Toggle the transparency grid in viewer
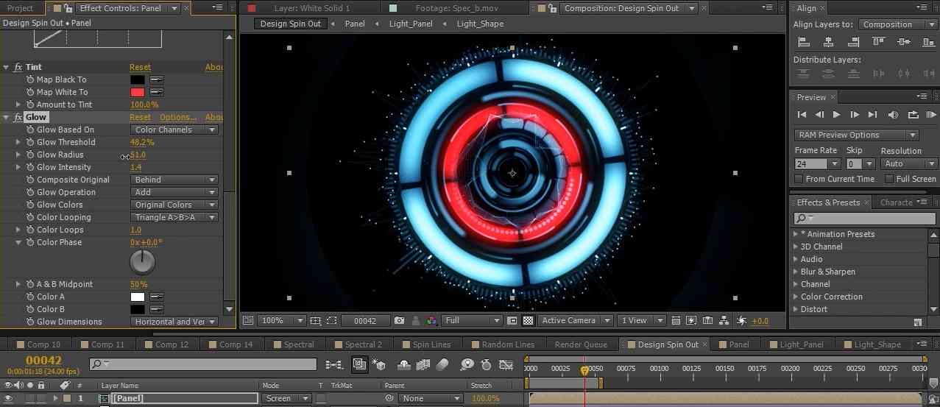Image resolution: width=940 pixels, height=407 pixels. pyautogui.click(x=528, y=321)
